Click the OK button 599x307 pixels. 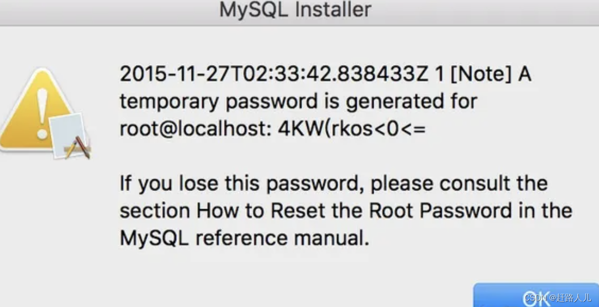click(536, 295)
